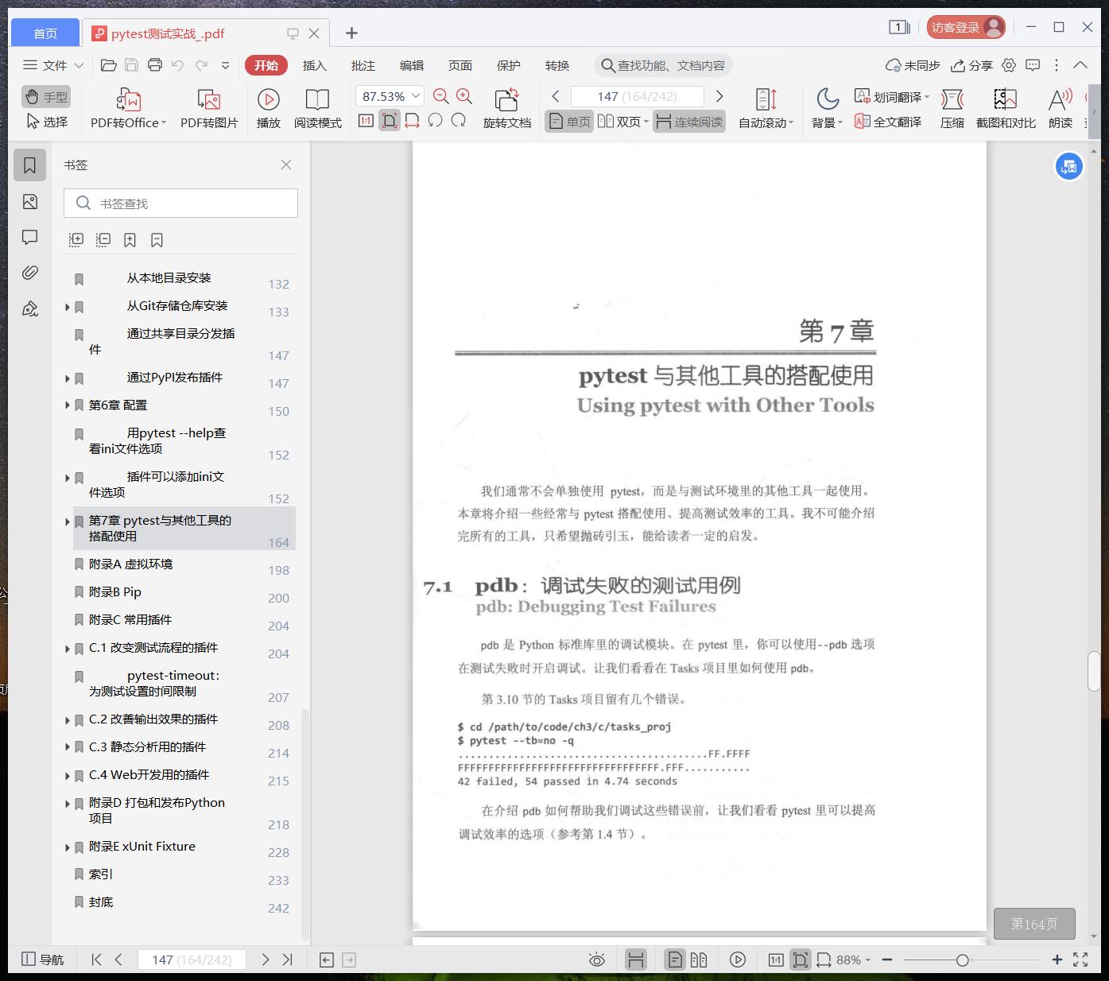Click the open file folder icon
The height and width of the screenshot is (981, 1109).
pos(109,65)
